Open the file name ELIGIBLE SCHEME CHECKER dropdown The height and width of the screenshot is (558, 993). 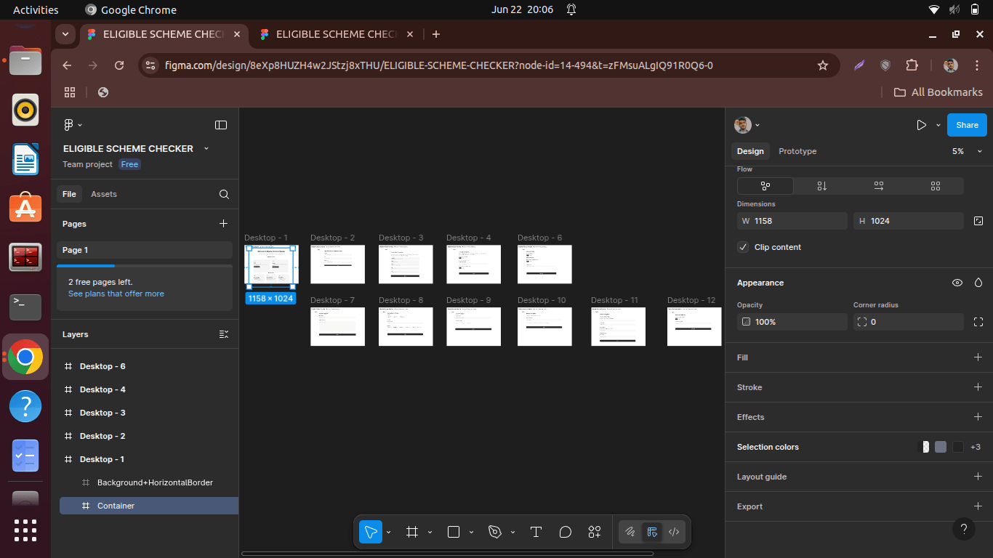click(x=206, y=148)
